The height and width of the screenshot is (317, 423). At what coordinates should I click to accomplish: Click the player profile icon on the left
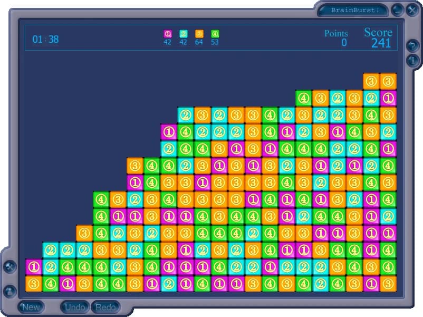10,291
